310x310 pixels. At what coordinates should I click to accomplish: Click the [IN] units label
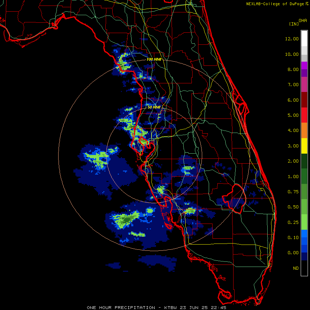[x=294, y=24]
